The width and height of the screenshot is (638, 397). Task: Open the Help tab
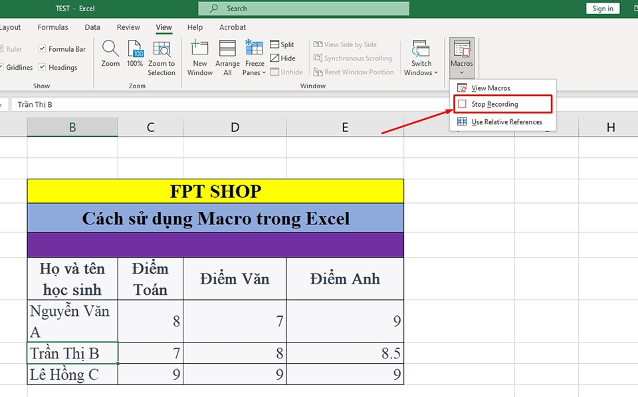tap(195, 27)
